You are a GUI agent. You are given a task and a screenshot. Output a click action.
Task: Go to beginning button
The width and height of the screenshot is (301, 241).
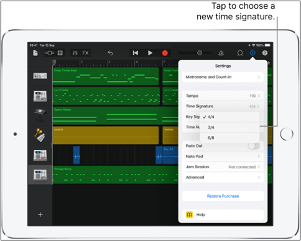136,53
